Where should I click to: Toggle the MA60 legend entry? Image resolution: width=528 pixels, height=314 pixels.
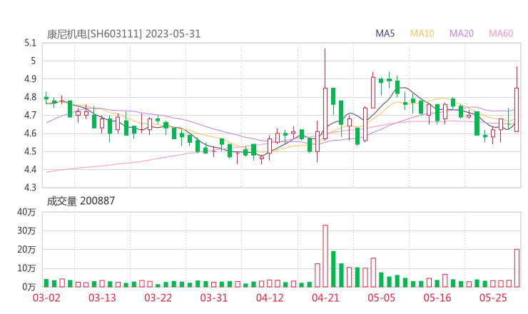point(501,34)
